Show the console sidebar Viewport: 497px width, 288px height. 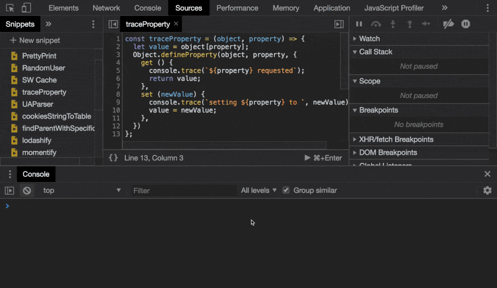9,190
